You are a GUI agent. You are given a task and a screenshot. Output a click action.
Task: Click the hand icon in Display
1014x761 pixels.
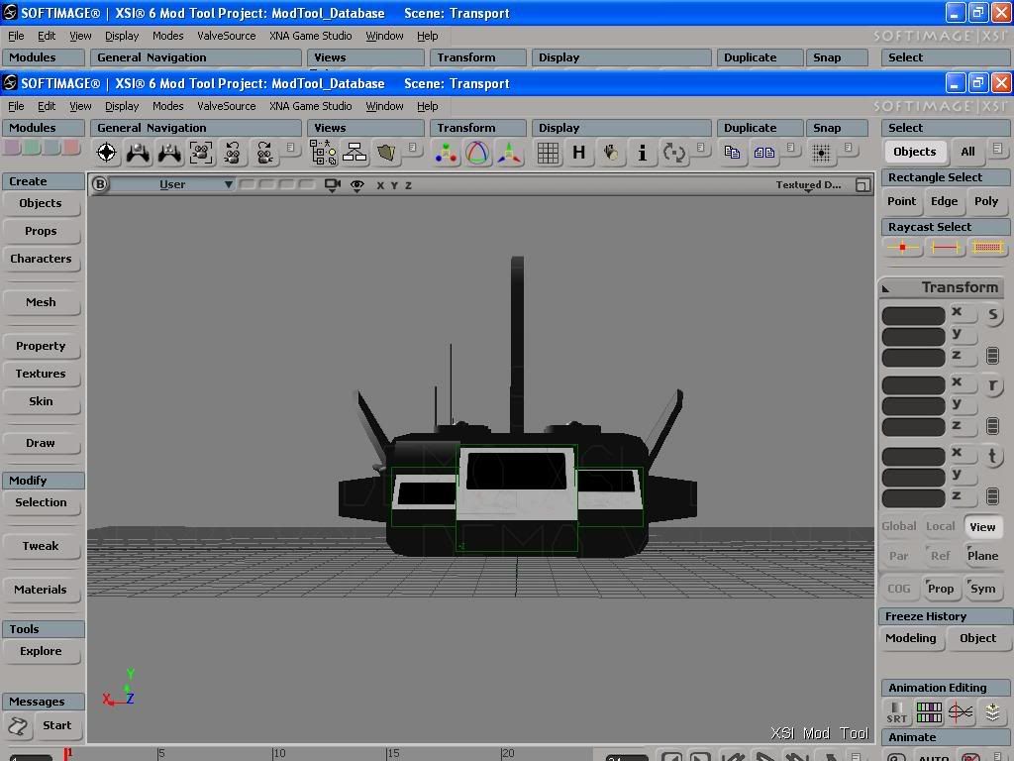point(610,153)
